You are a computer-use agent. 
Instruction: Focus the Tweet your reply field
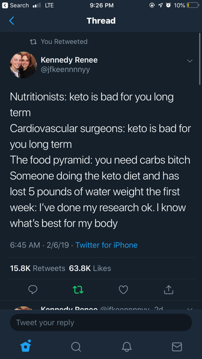click(x=101, y=323)
